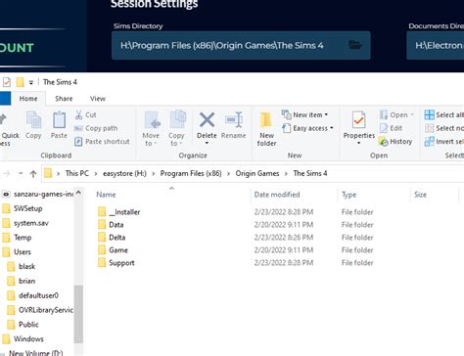Expand chevron after easystore (H:) breadcrumb
The height and width of the screenshot is (356, 464).
(154, 174)
